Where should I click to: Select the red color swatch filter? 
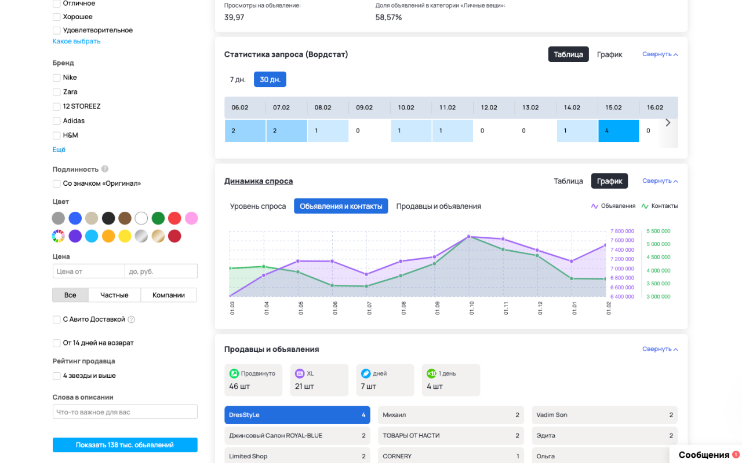[x=174, y=218]
